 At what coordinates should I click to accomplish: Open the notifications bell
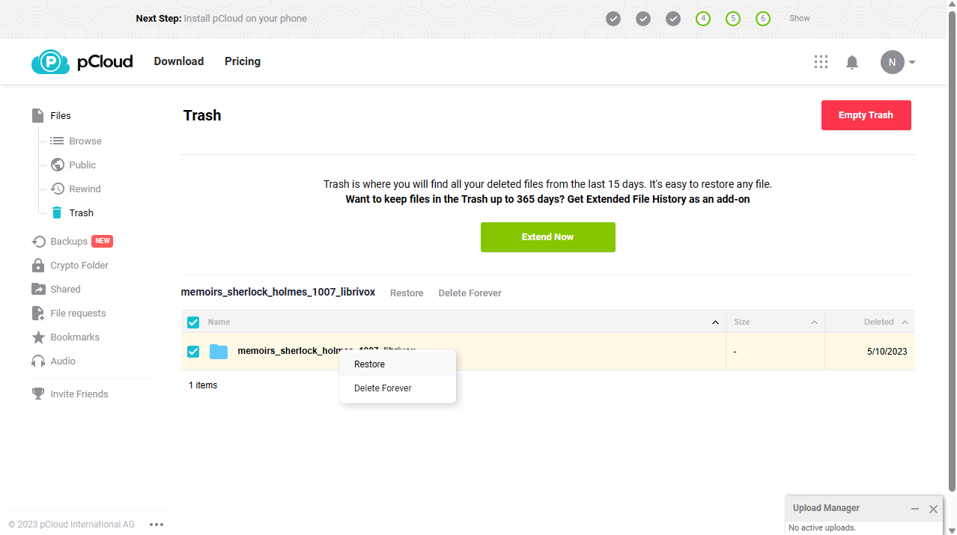pyautogui.click(x=852, y=62)
